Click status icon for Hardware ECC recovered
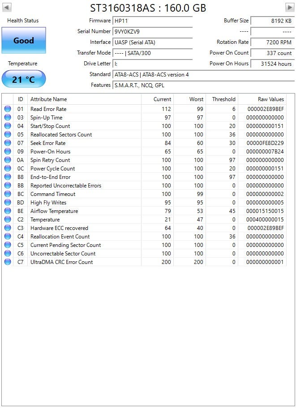296x408 pixels. point(8,228)
